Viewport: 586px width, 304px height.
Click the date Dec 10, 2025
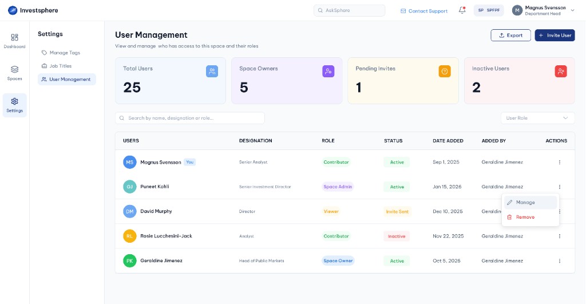(x=448, y=211)
